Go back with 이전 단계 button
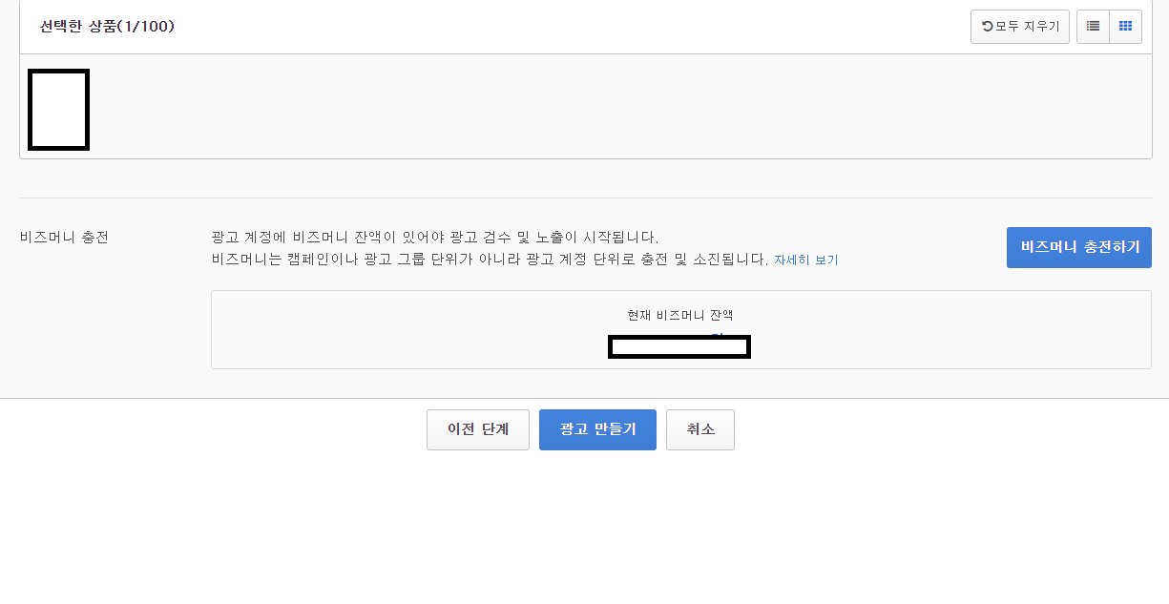 pyautogui.click(x=478, y=429)
